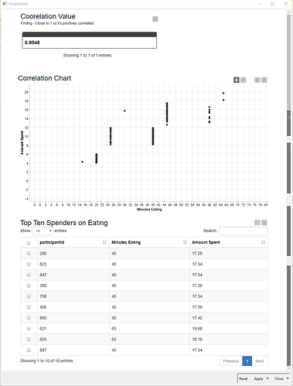This screenshot has height=386, width=293.
Task: Expand the arrow next to Apply
Action: click(x=267, y=378)
